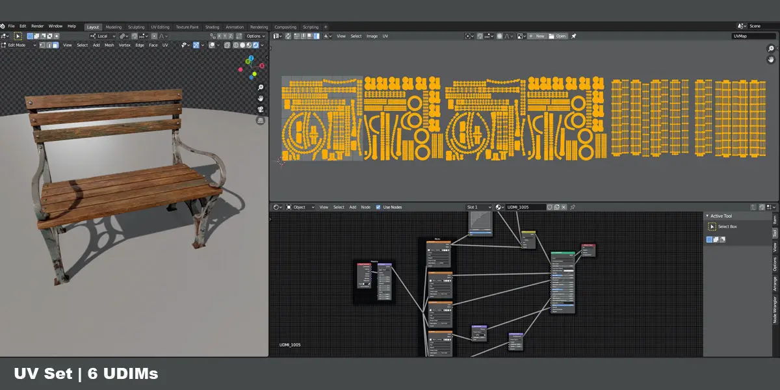Open Object shader type dropdown in node editor
Viewport: 780px width, 390px height.
[300, 207]
